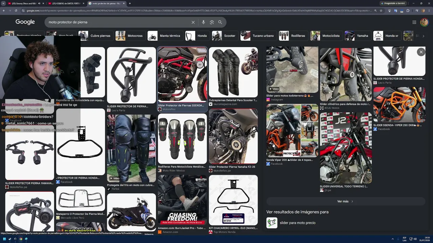Viewport: 433px width, 243px height.
Task: Open Google Lens image search
Action: click(212, 22)
